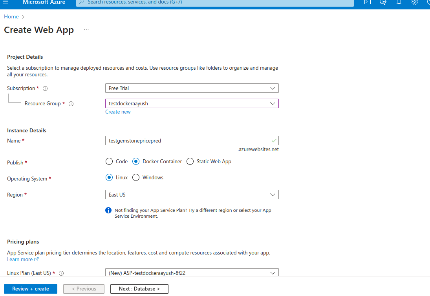Expand the Linux Plan dropdown ASP-testdockeraayush-8f22
The width and height of the screenshot is (430, 296).
click(x=192, y=273)
